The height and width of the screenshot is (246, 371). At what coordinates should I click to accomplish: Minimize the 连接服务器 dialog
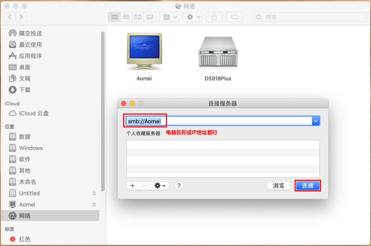click(132, 103)
